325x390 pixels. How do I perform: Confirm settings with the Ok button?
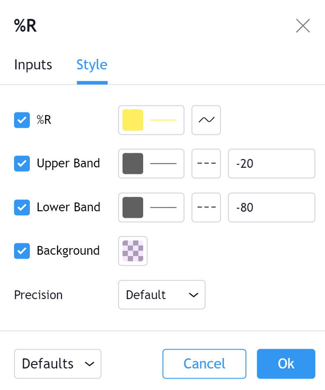click(286, 364)
